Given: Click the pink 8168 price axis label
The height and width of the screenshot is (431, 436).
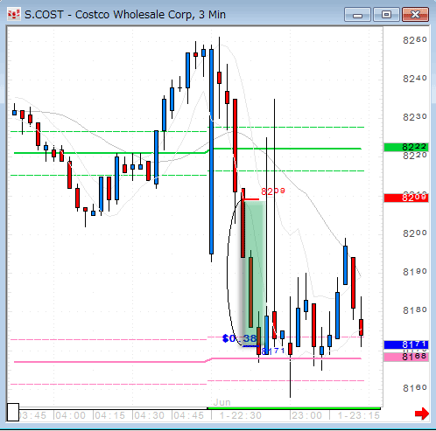Looking at the screenshot, I should (x=406, y=357).
